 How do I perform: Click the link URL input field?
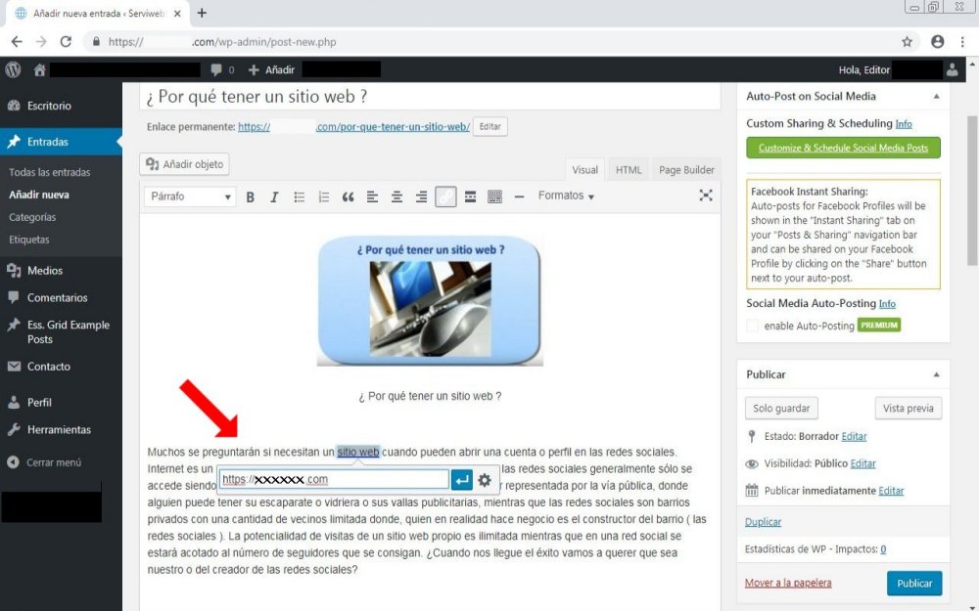(333, 480)
